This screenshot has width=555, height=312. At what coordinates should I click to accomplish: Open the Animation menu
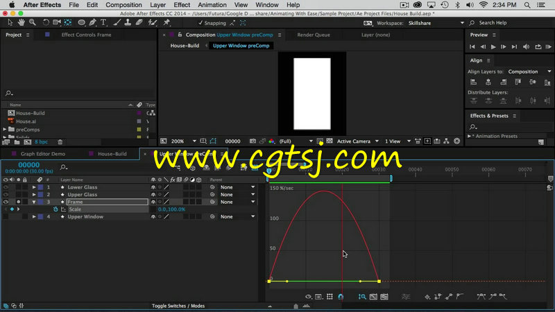point(212,5)
